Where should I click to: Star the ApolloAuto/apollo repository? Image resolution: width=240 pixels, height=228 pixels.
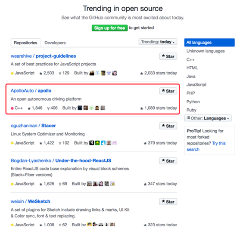(x=168, y=91)
